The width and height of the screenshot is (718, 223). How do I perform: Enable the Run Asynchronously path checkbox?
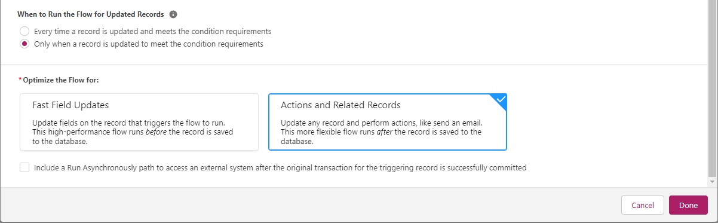coord(24,168)
